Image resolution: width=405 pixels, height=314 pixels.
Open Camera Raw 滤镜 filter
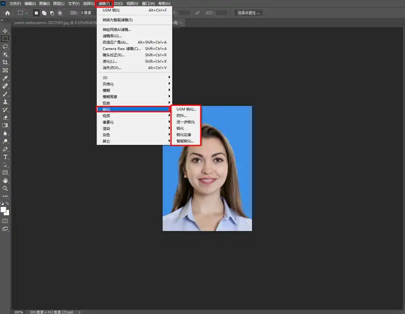(121, 48)
